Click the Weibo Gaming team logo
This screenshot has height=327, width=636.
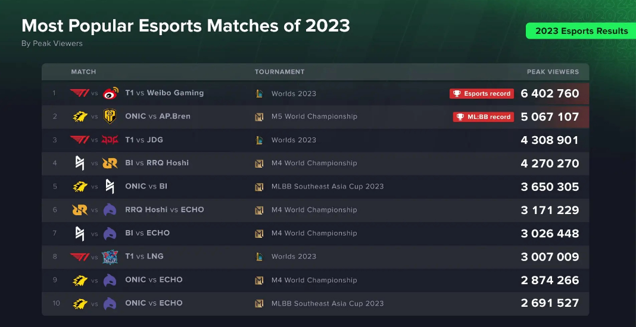tap(111, 93)
